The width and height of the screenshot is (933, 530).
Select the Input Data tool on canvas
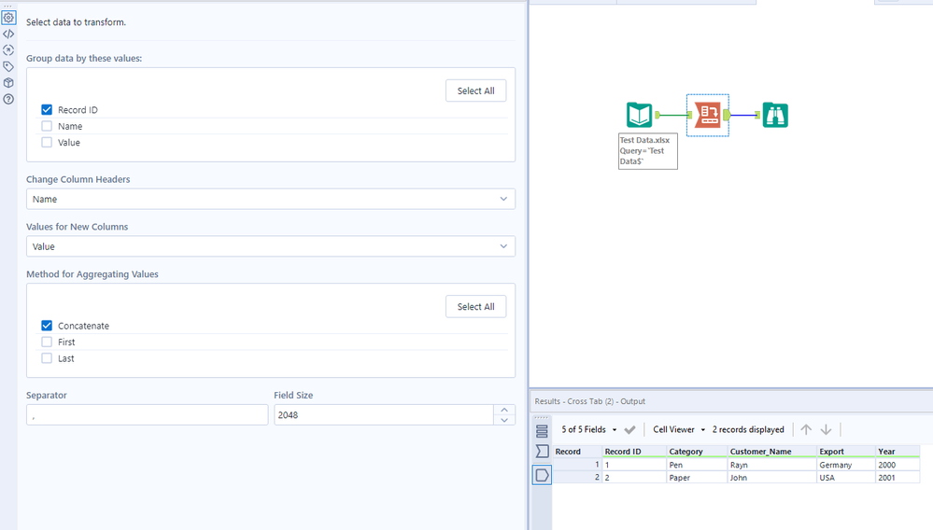click(639, 115)
